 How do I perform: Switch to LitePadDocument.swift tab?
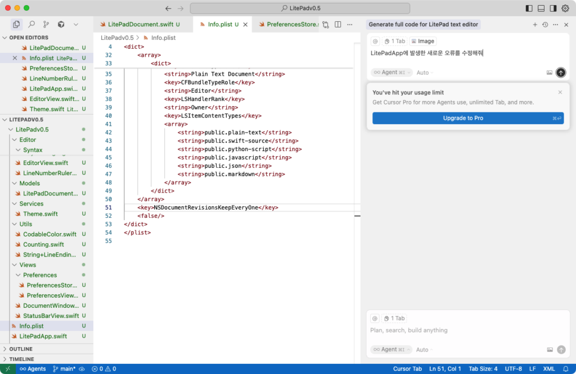[140, 24]
